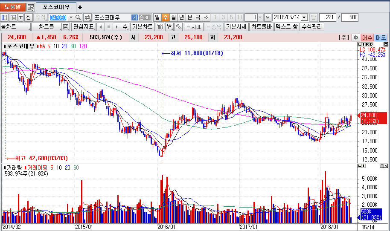This screenshot has height=231, width=390.
Task: Select the 일 daily period toggle
Action: click(157, 17)
